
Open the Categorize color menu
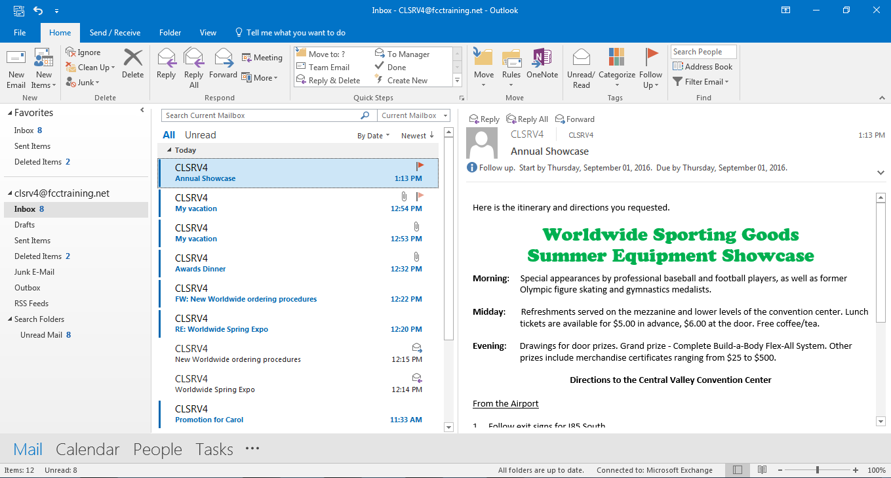[617, 69]
